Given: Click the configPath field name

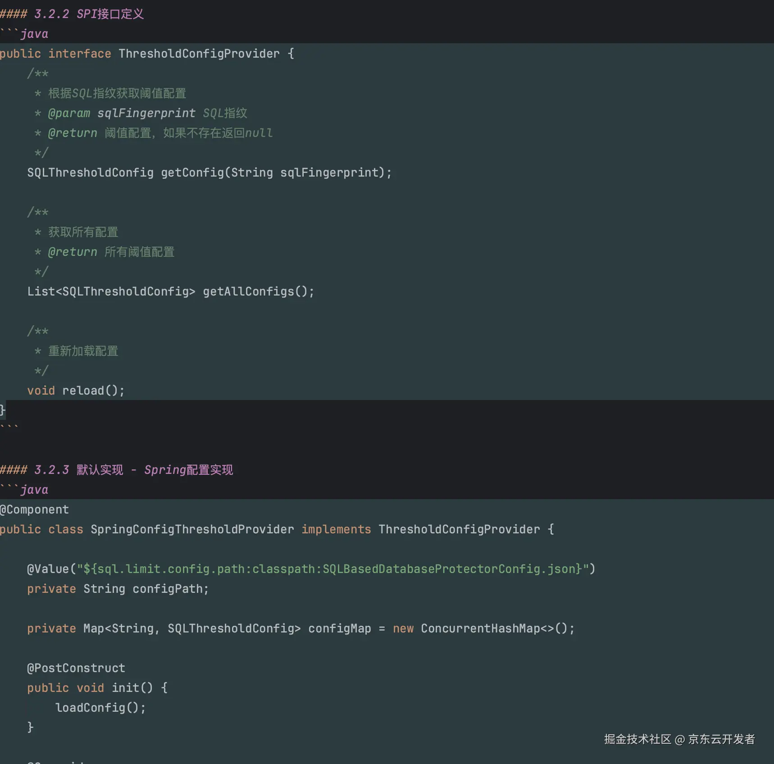Looking at the screenshot, I should coord(168,589).
